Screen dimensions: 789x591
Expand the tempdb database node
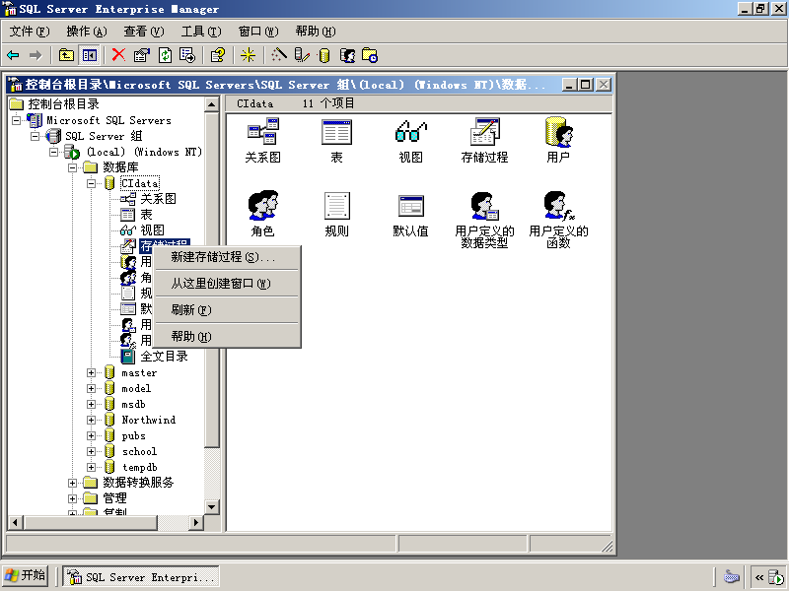pos(91,467)
